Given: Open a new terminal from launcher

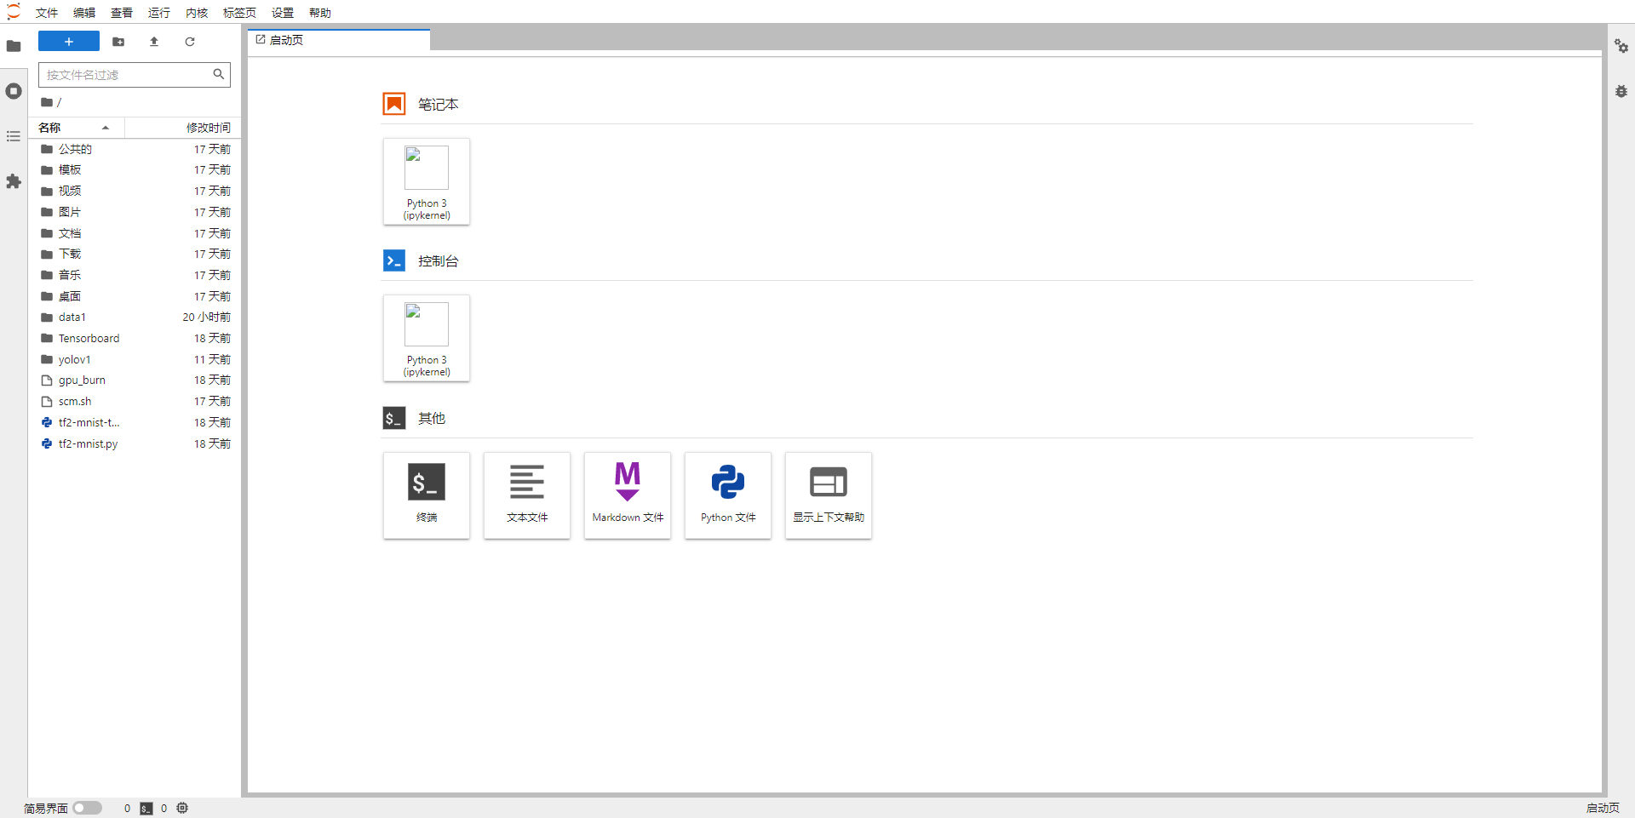Looking at the screenshot, I should (427, 495).
